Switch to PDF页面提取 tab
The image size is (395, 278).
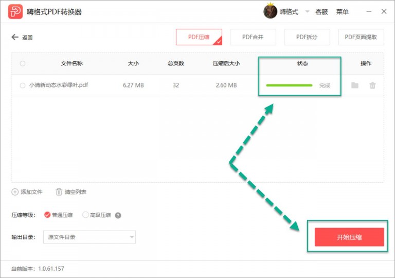click(361, 37)
